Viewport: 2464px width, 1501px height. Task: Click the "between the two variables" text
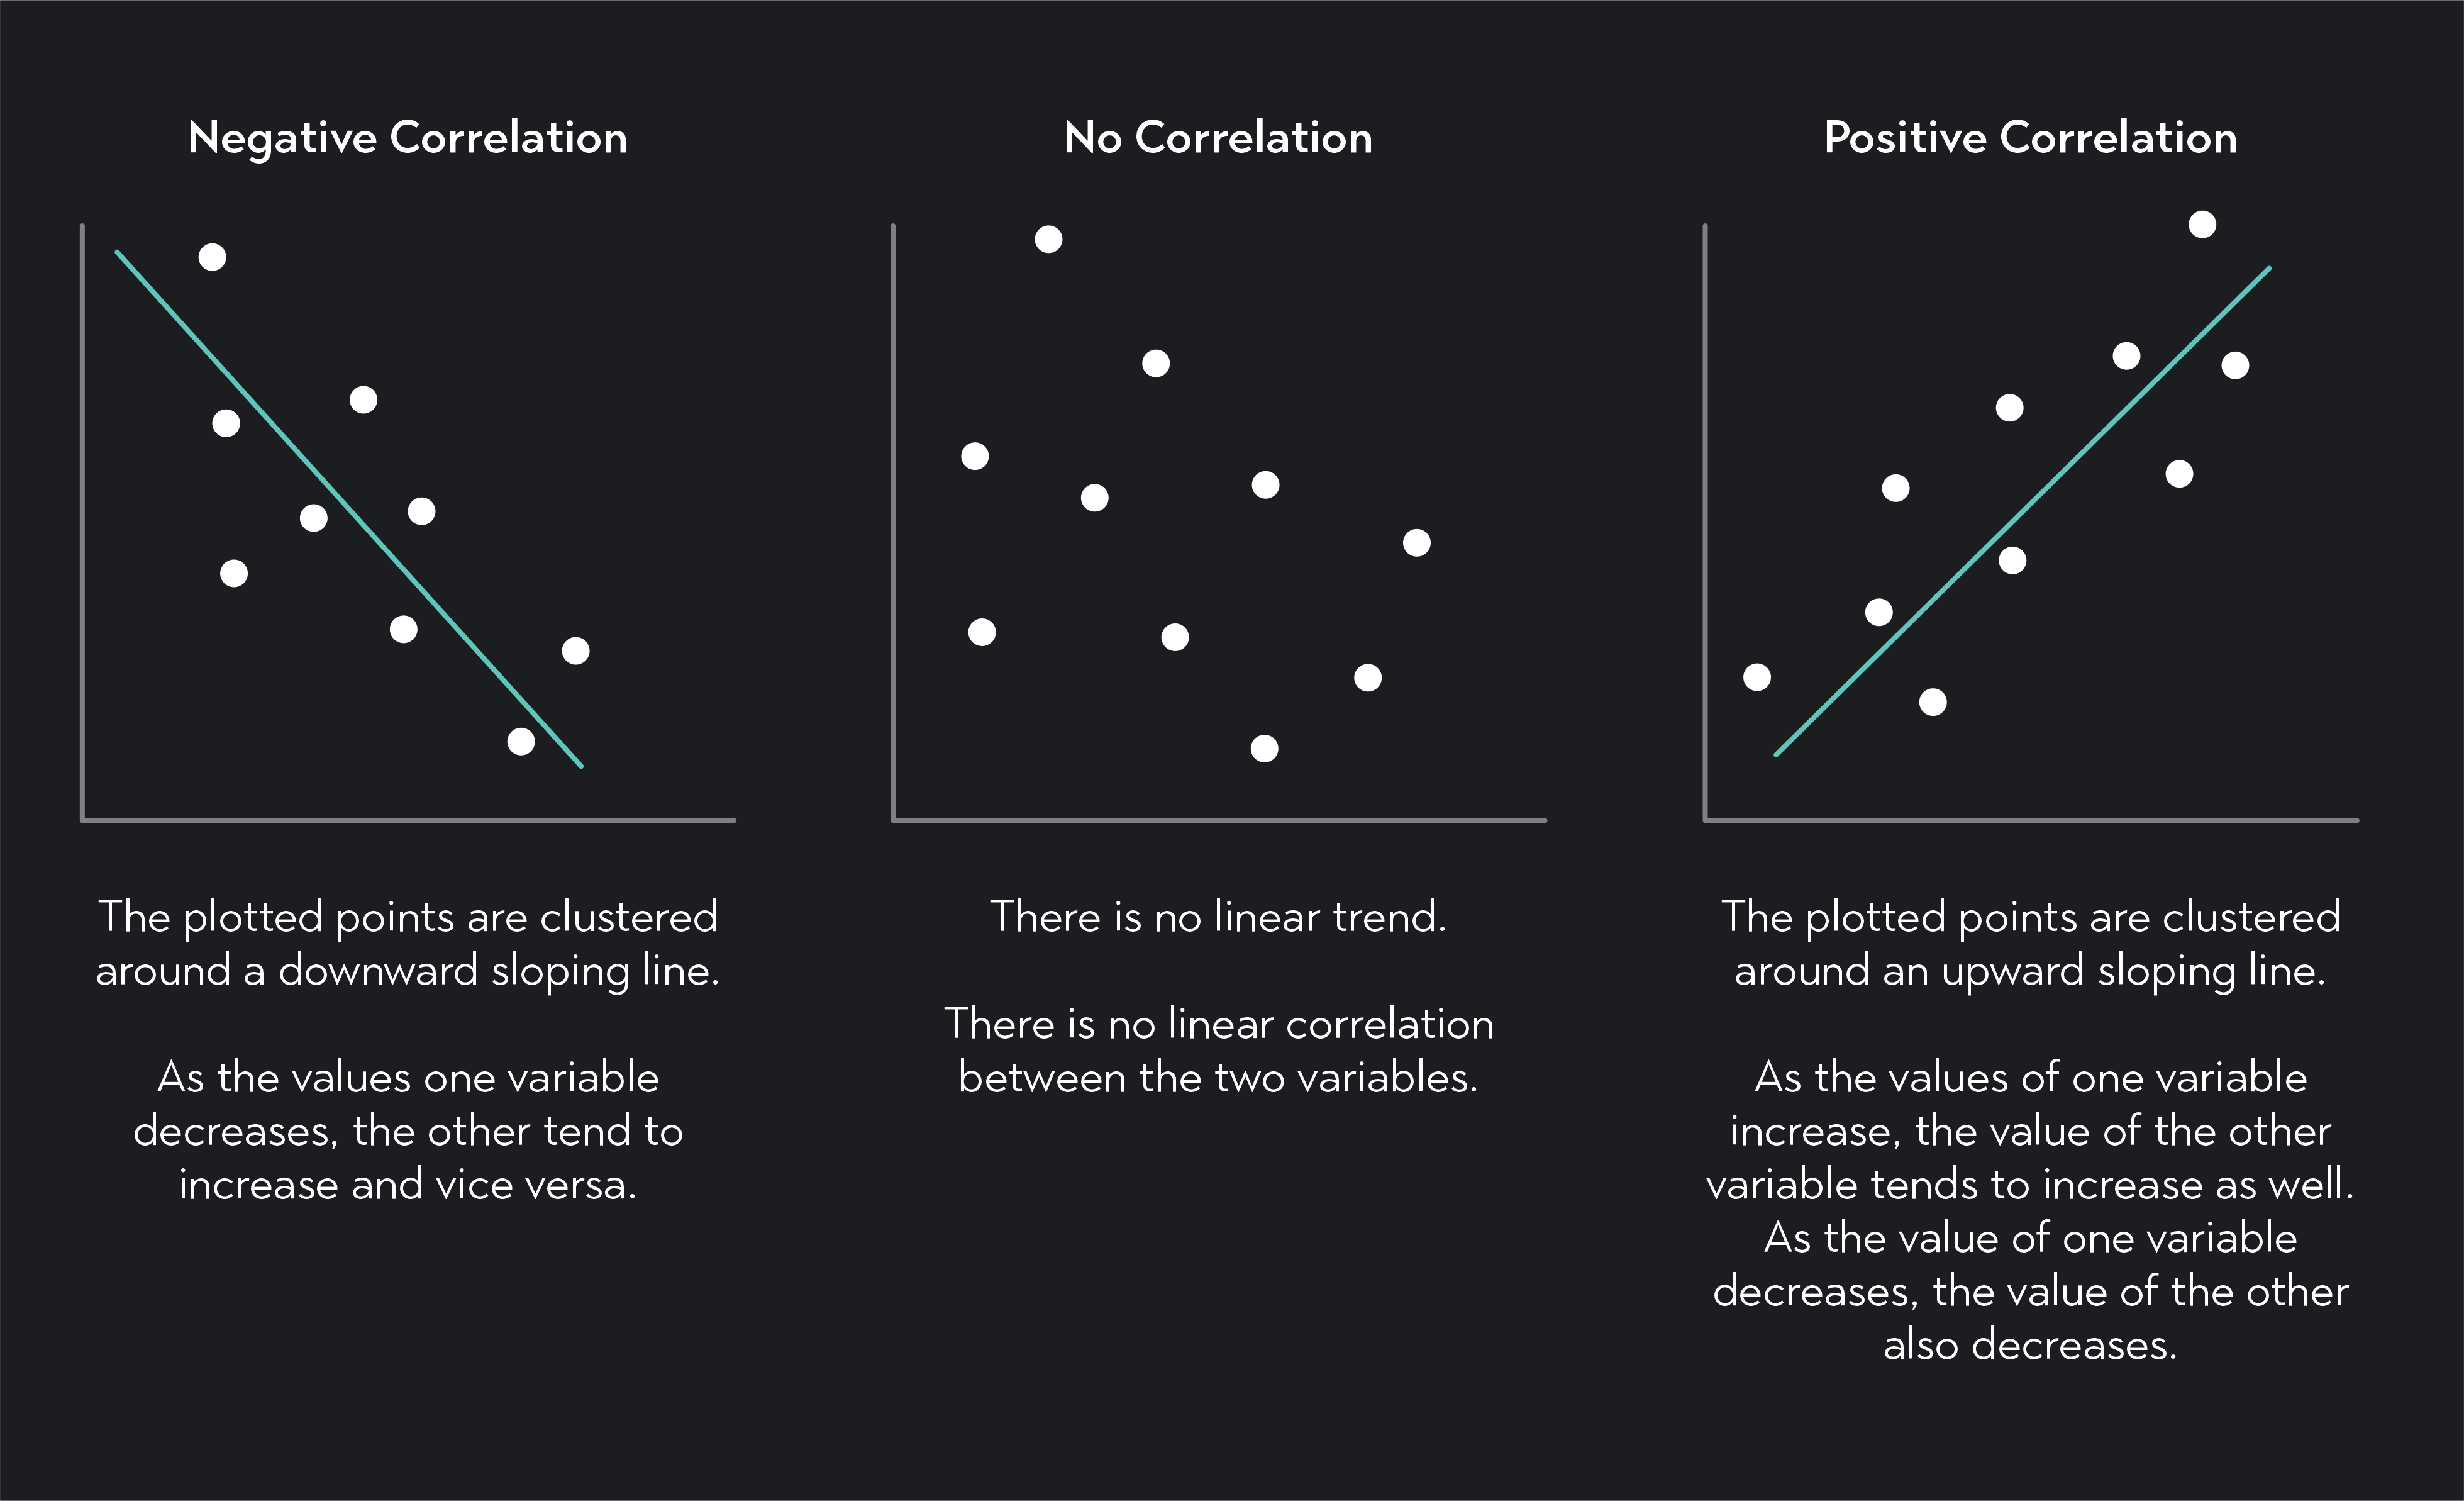(x=1218, y=1077)
